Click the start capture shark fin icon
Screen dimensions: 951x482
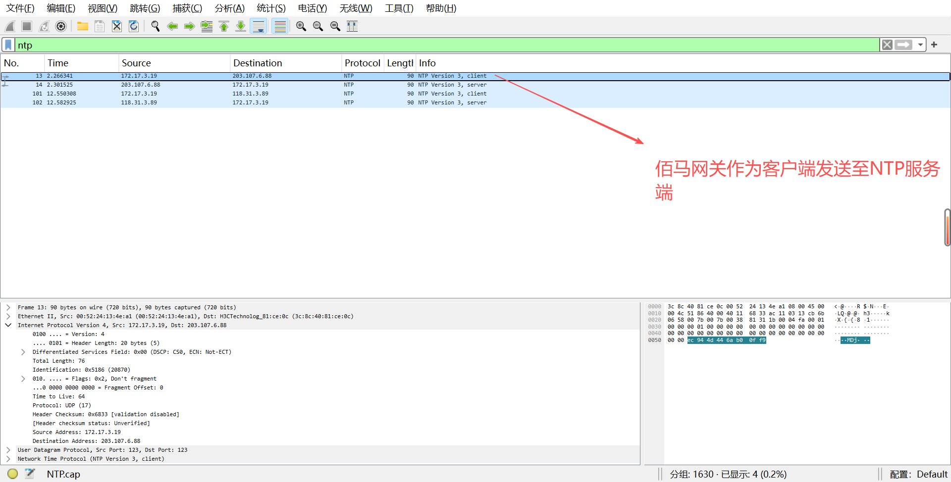10,26
